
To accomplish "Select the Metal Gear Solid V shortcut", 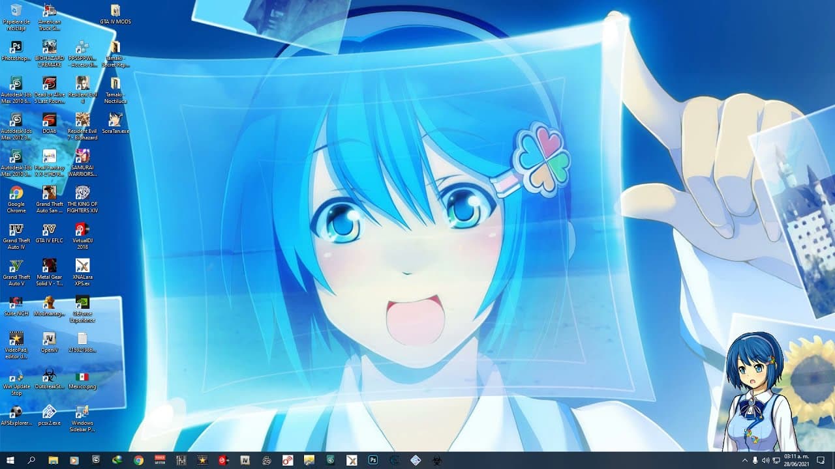I will [50, 273].
